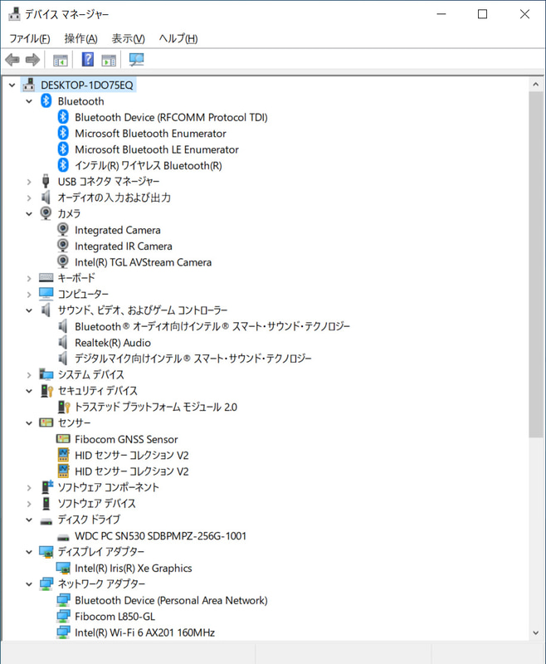Click the キーボード keyboard icon
The height and width of the screenshot is (664, 546).
(x=46, y=277)
